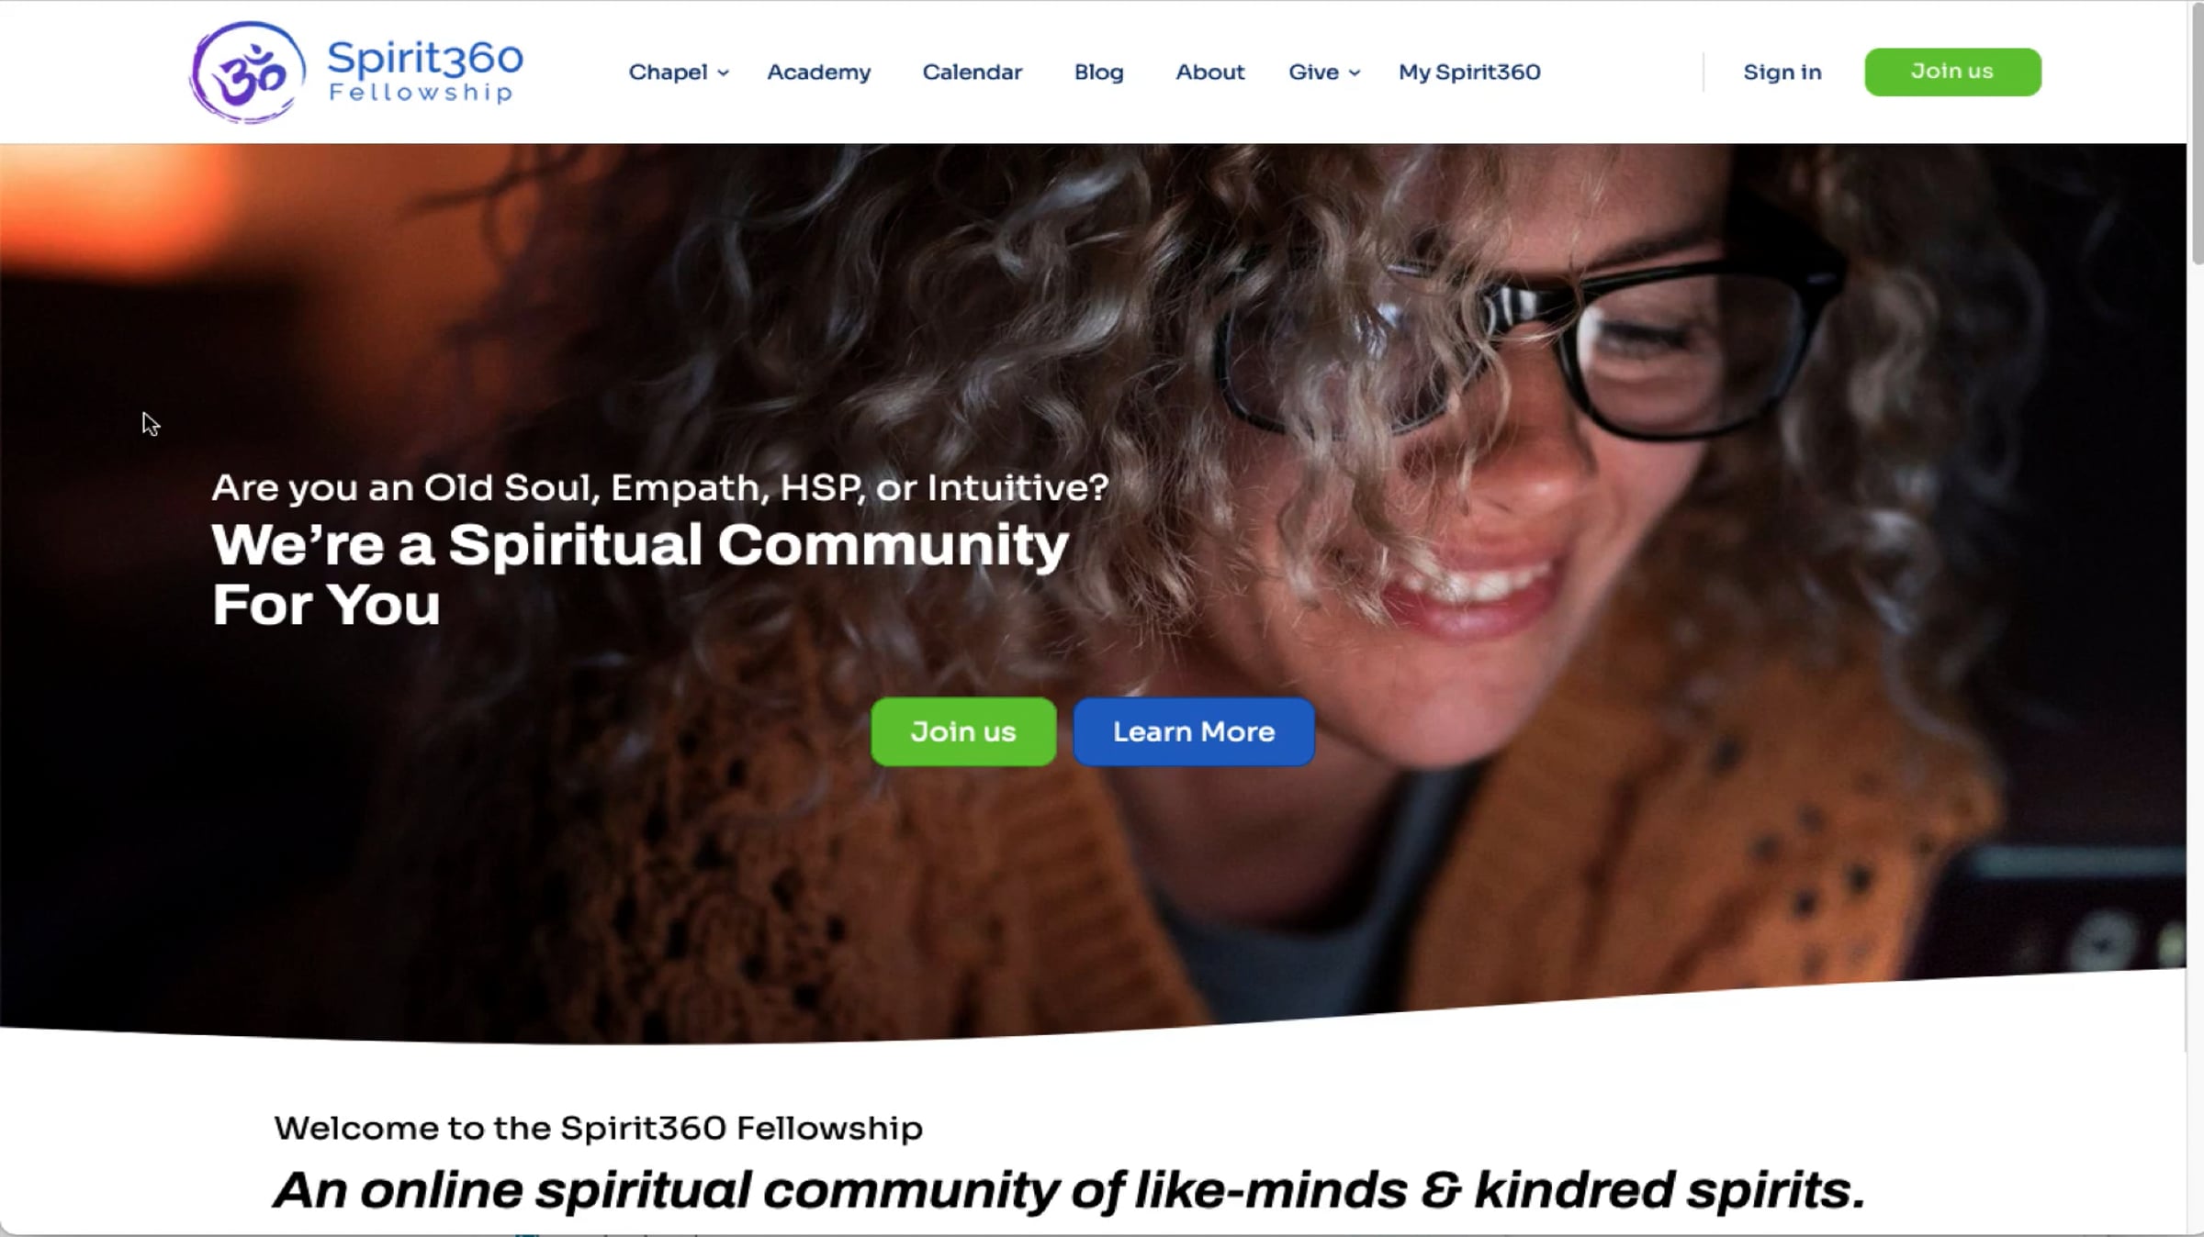Expand the Chapel dropdown chevron
Screen dimensions: 2204x1237
724,72
